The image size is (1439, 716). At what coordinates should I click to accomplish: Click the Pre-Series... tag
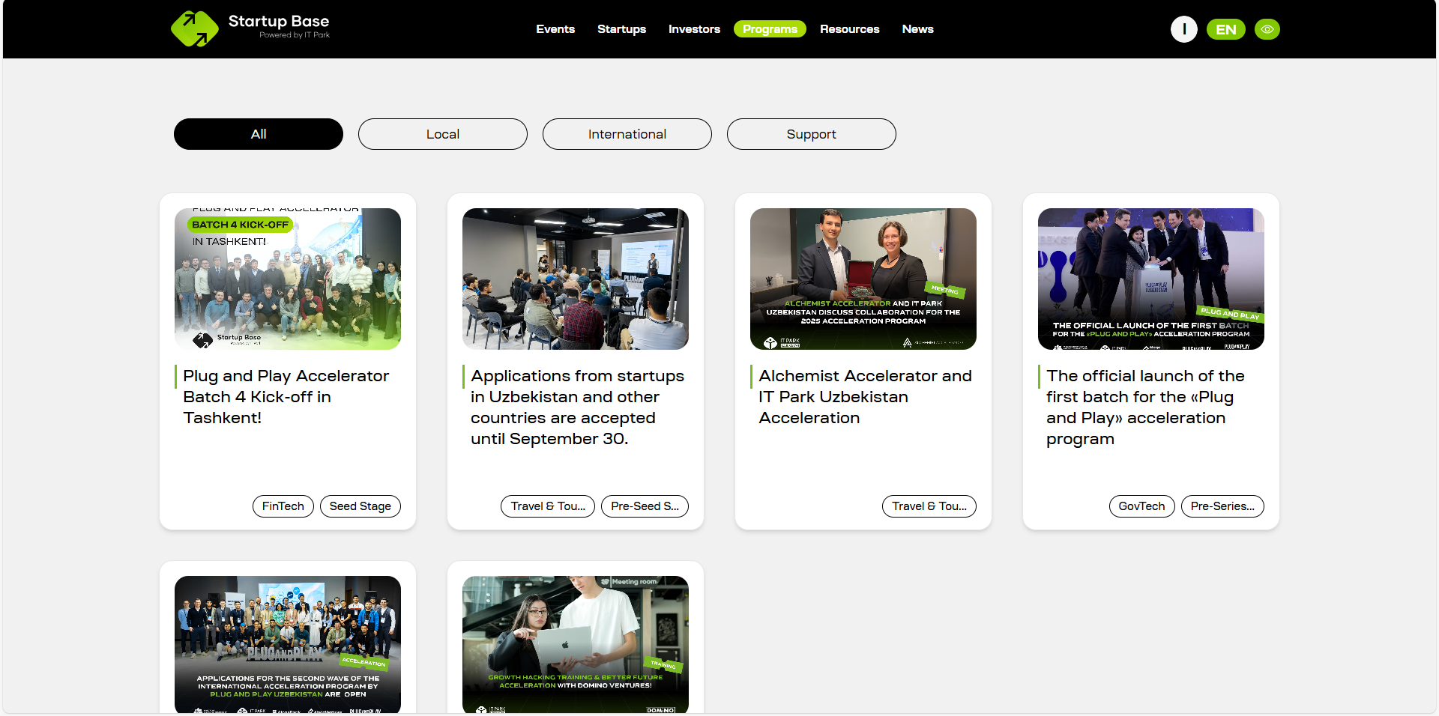(1222, 506)
